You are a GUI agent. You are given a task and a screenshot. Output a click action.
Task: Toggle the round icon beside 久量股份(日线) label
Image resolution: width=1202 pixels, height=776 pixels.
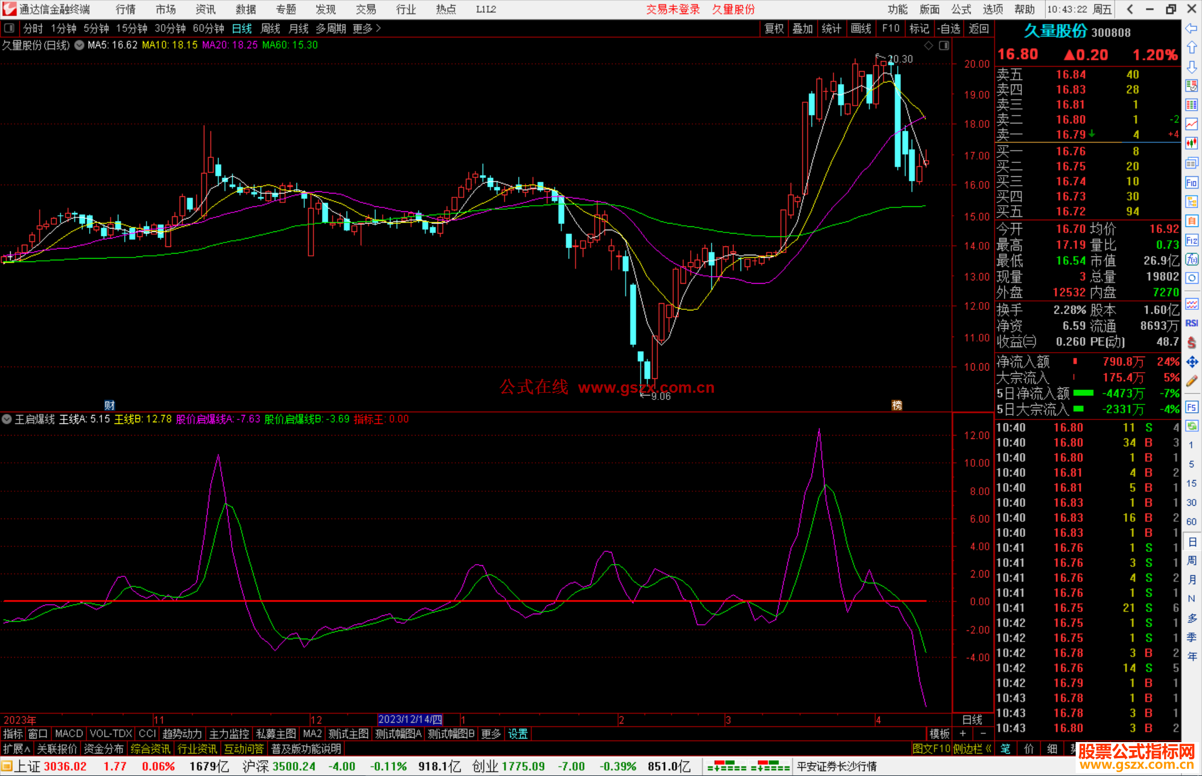(x=80, y=45)
